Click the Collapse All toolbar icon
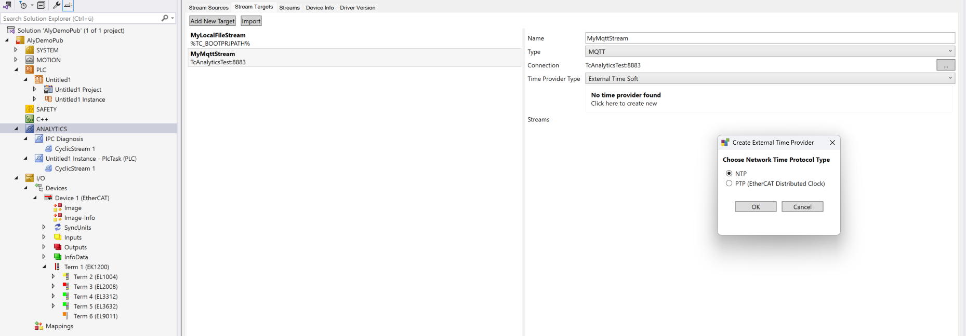The image size is (966, 336). click(41, 5)
